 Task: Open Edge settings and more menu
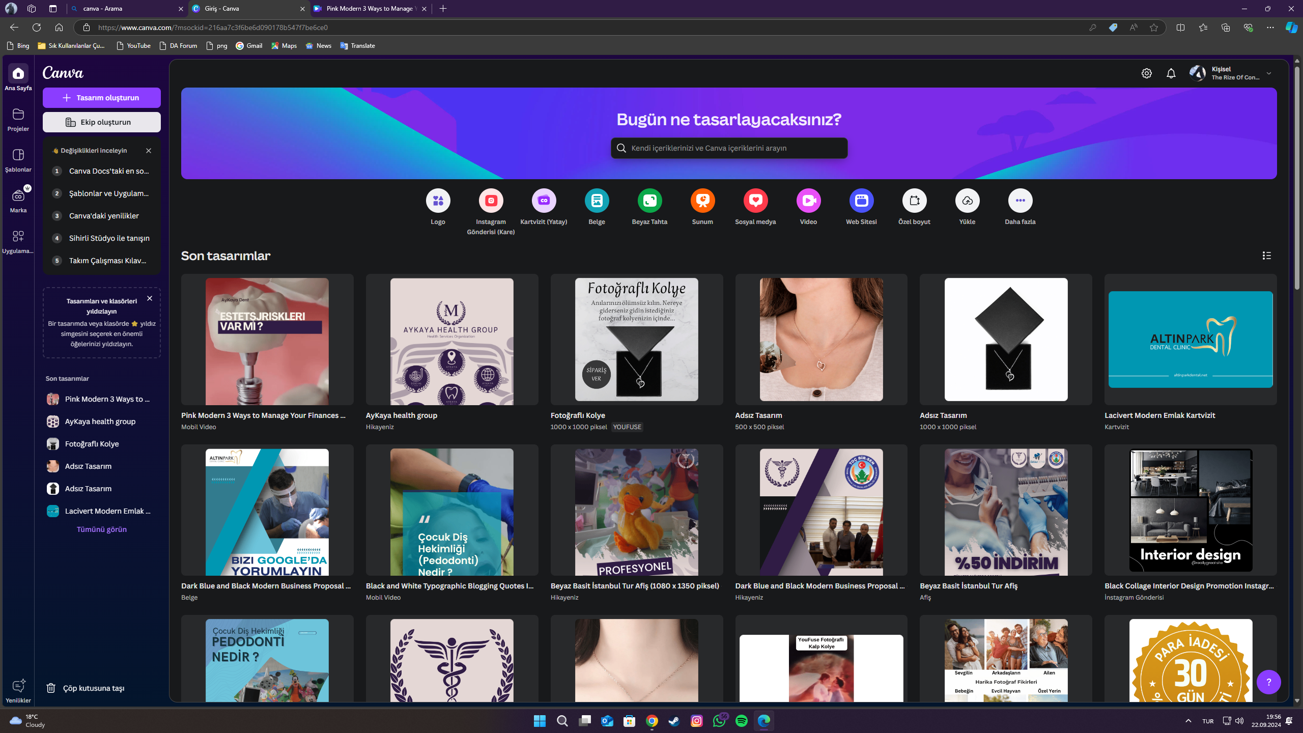(x=1270, y=27)
